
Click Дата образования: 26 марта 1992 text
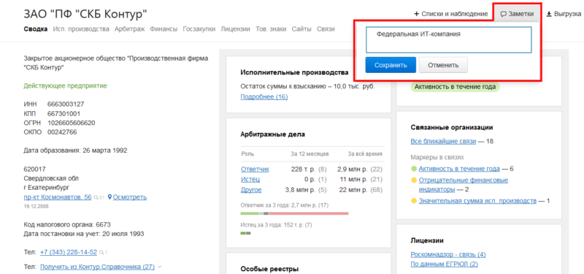click(75, 151)
